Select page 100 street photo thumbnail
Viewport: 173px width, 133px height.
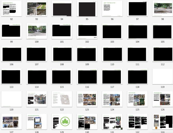37,31
